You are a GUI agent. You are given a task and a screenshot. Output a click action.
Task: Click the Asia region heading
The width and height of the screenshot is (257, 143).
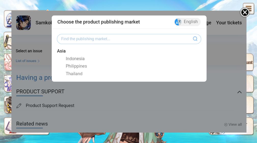pos(61,51)
